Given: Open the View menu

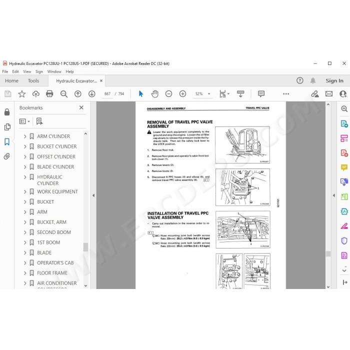Looking at the screenshot, I should 27,71.
